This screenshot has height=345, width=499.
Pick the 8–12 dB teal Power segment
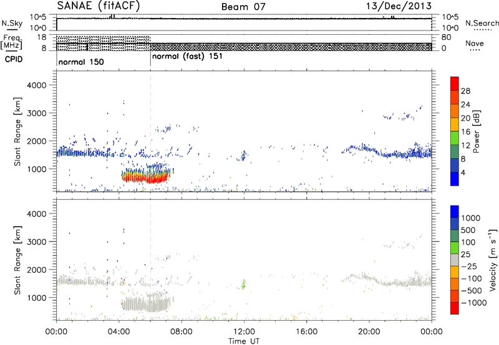(455, 152)
